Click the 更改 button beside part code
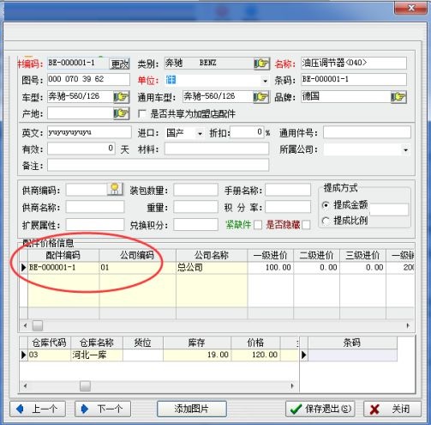Viewport: 431px width, 425px height. click(120, 64)
